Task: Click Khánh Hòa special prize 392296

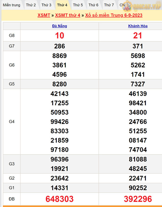Action: click(x=138, y=199)
